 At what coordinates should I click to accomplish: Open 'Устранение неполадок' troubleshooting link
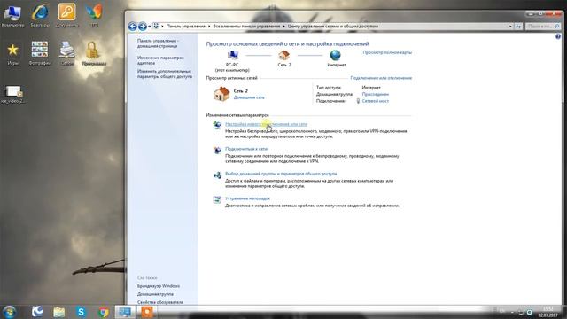coord(247,198)
